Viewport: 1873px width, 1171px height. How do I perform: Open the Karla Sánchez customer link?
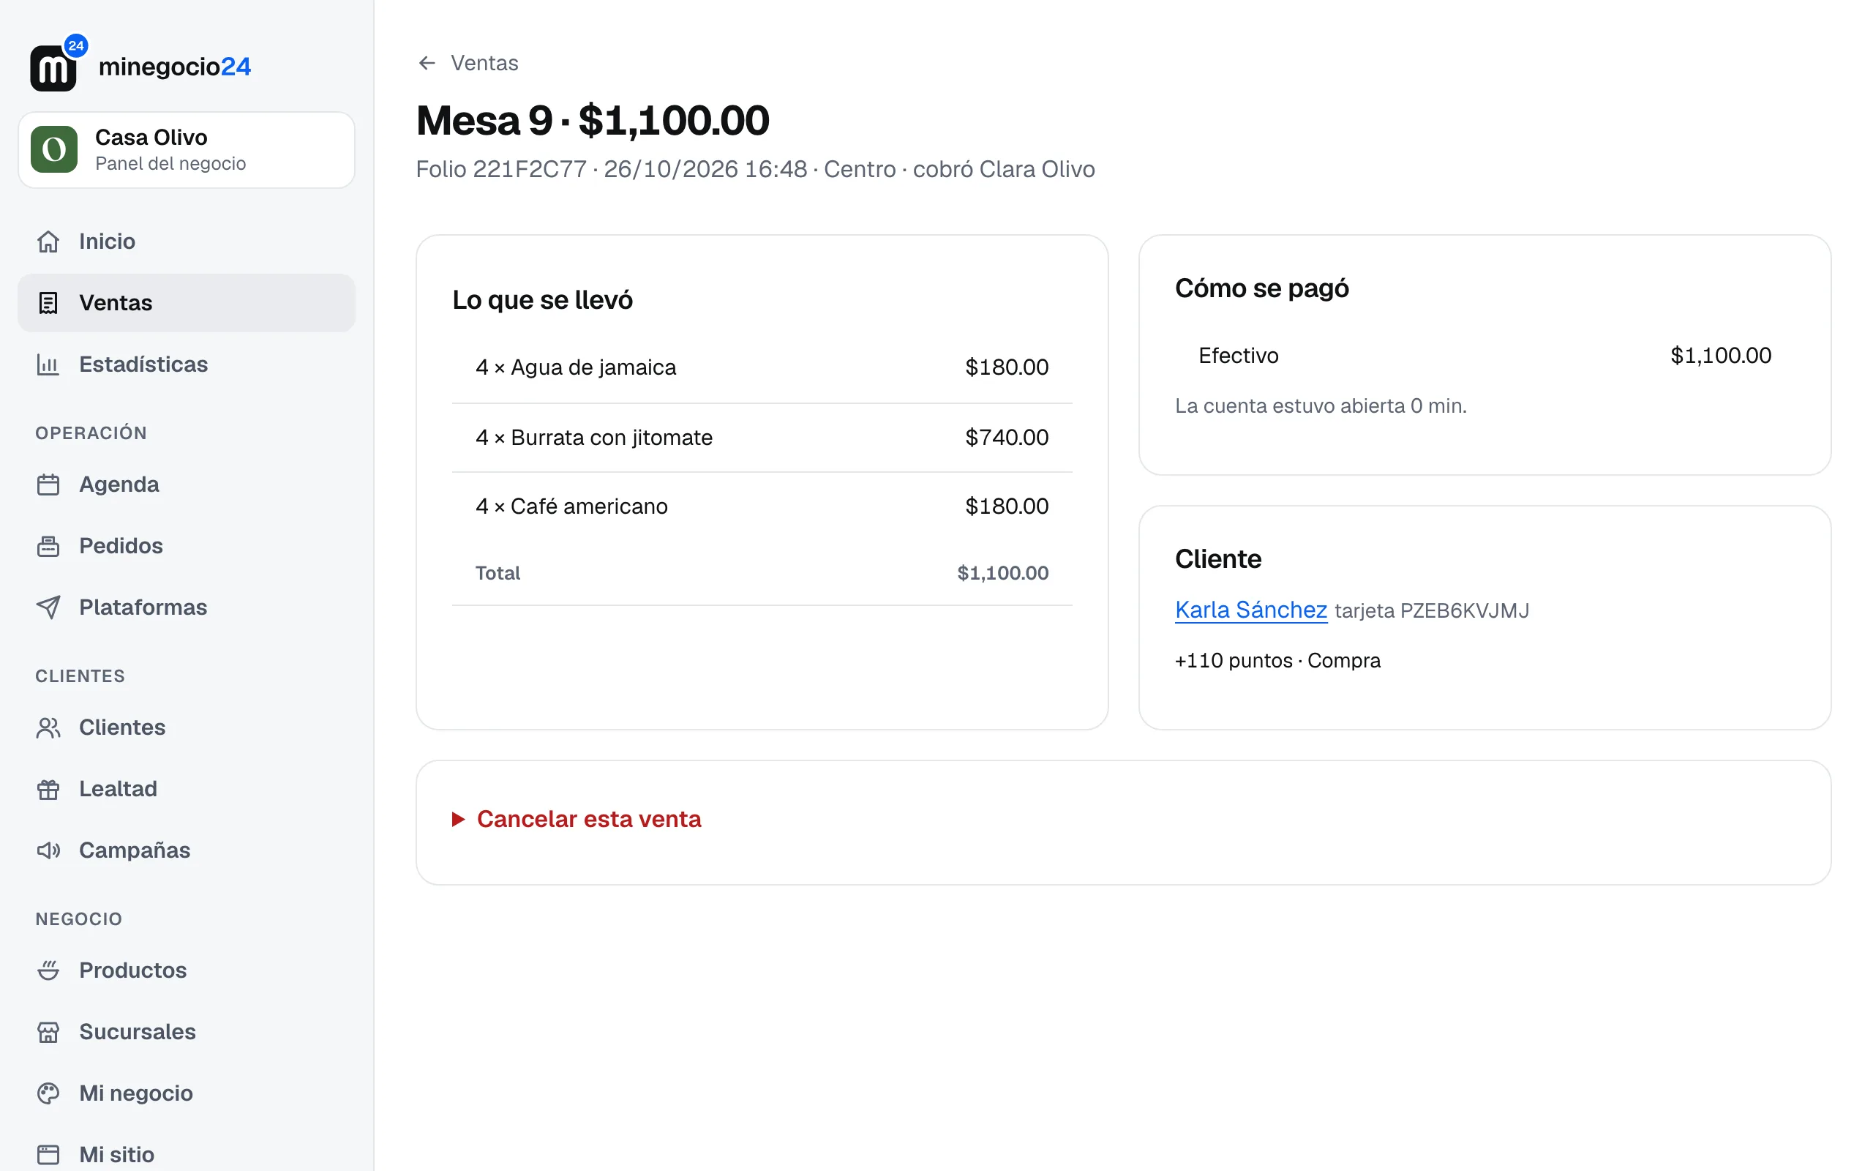coord(1250,610)
